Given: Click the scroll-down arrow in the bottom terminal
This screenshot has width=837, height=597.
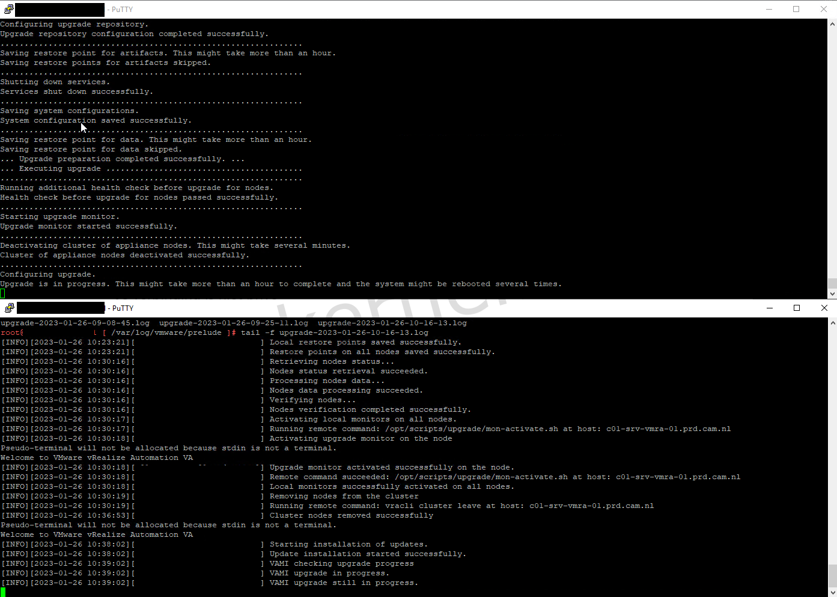Looking at the screenshot, I should pyautogui.click(x=832, y=593).
